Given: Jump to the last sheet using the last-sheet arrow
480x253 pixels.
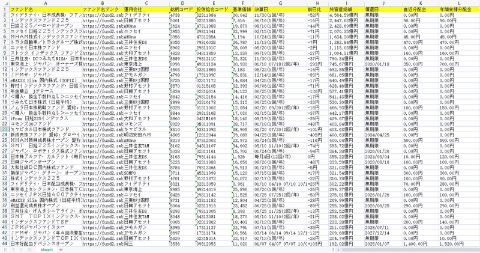Looking at the screenshot, I should click(29, 250).
